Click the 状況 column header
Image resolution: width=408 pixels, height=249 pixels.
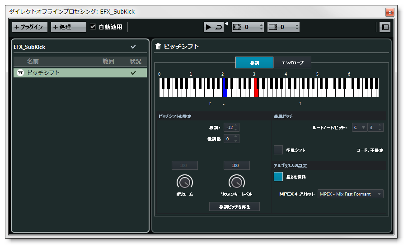tap(135, 61)
